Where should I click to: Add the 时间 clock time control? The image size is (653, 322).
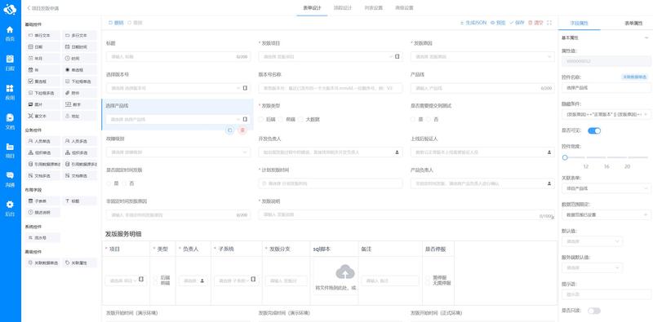point(79,59)
